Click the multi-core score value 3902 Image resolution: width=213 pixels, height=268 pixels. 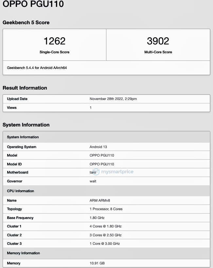pyautogui.click(x=158, y=41)
